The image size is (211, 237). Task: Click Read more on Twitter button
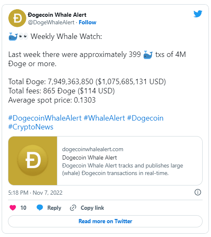coord(105,221)
